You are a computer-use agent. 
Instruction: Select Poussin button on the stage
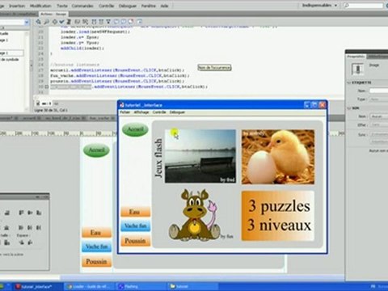(x=96, y=261)
